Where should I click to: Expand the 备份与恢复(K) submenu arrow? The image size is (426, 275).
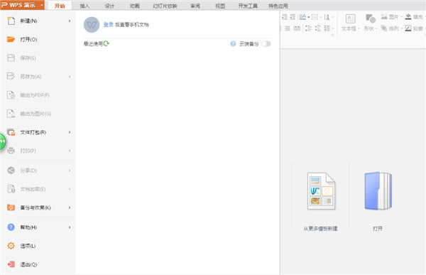[70, 207]
